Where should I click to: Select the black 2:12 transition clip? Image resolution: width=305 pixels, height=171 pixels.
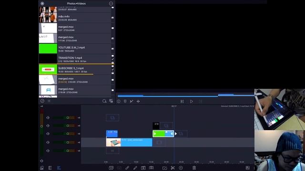[156, 125]
